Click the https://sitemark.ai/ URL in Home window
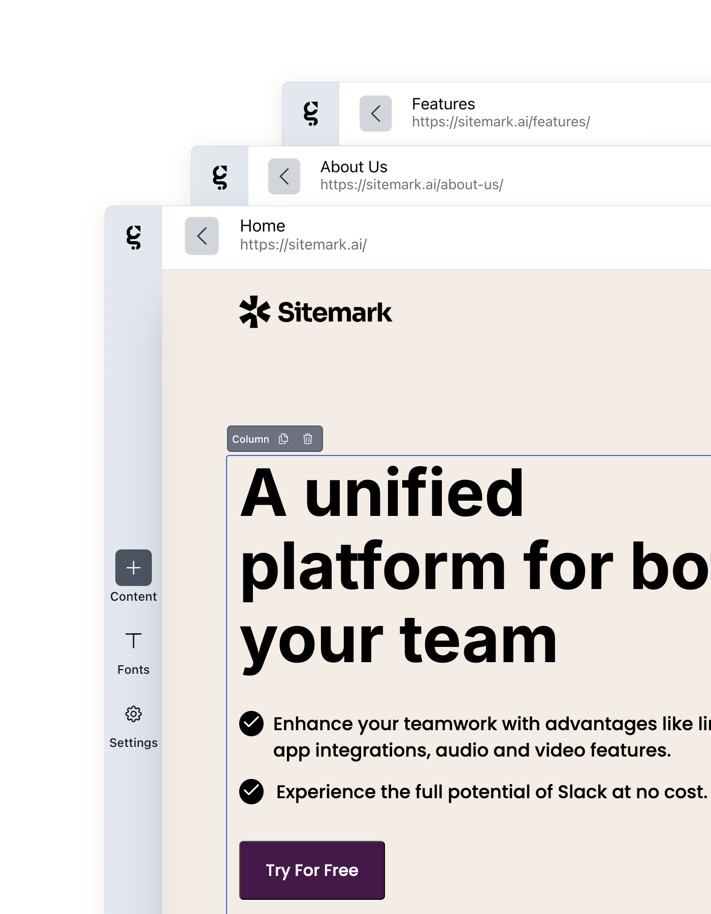711x914 pixels. tap(303, 245)
